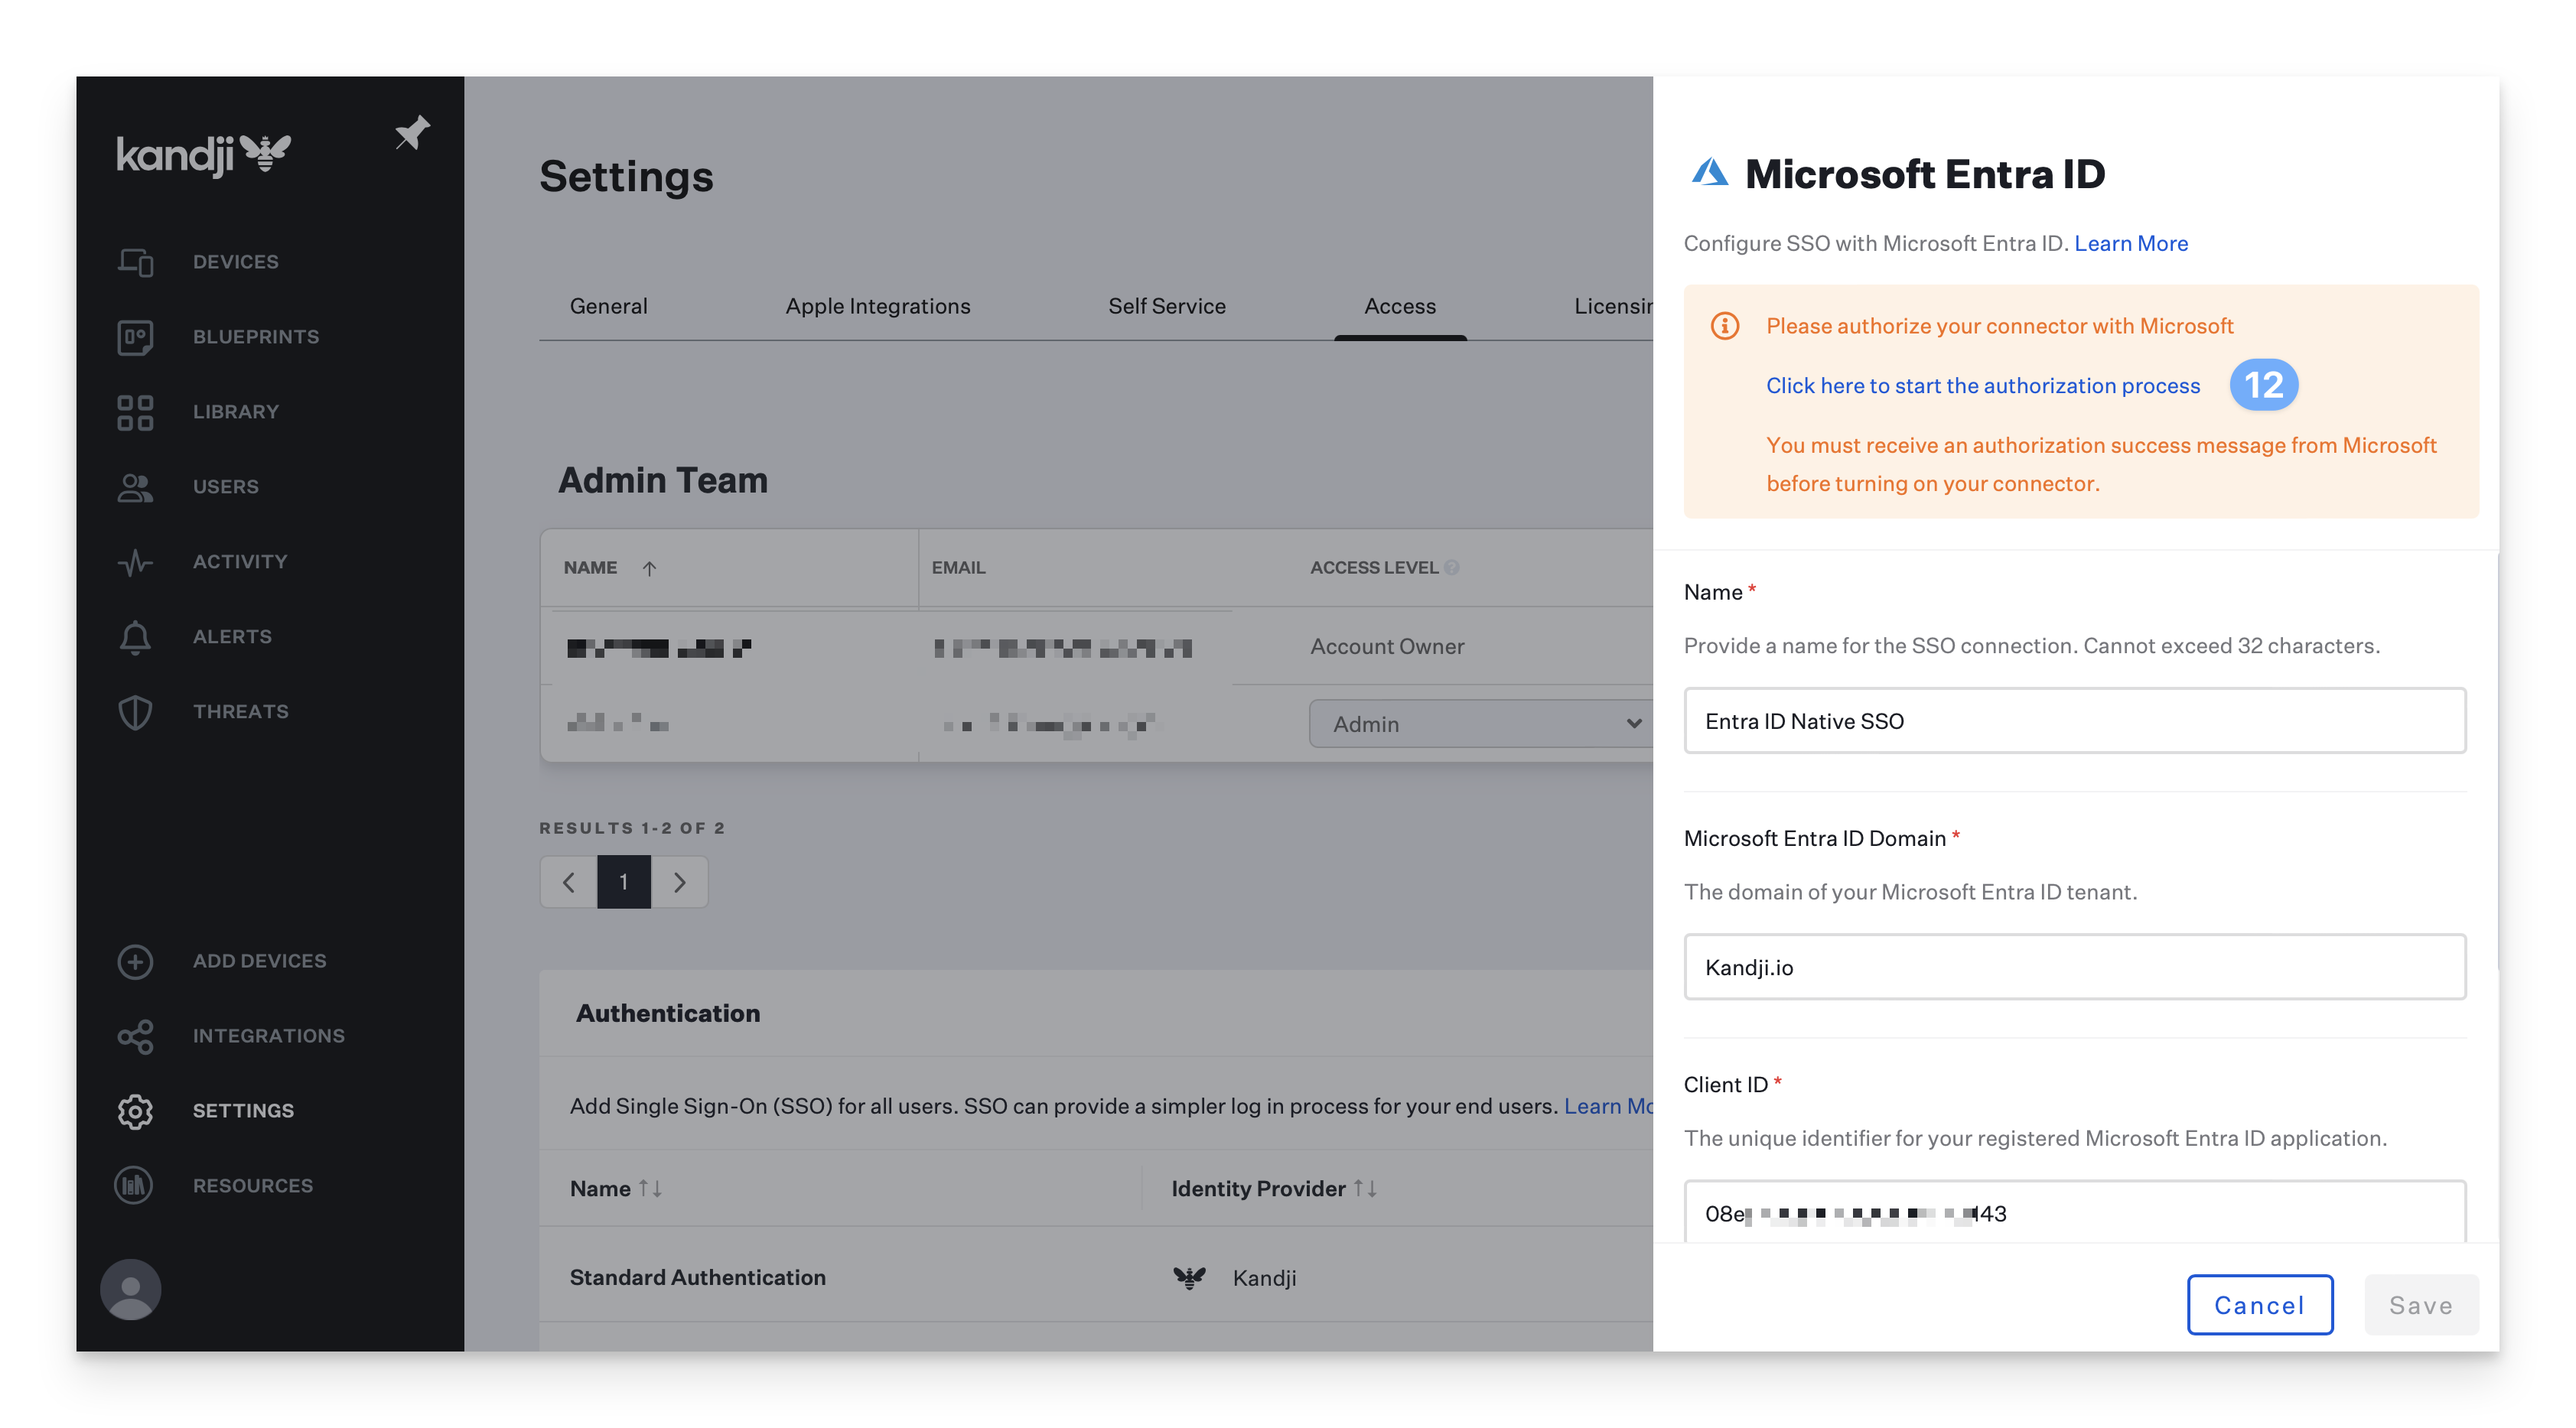Open the Library menu item
Viewport: 2576px width, 1428px height.
point(236,412)
